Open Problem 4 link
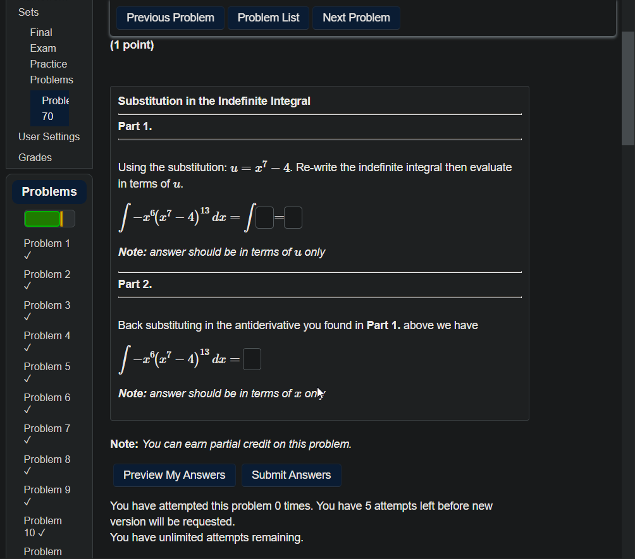 47,341
